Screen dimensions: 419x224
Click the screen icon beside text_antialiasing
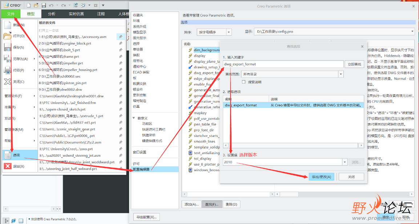190,153
